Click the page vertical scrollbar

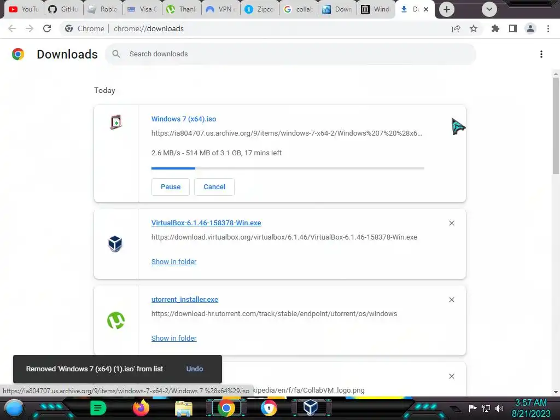556,125
